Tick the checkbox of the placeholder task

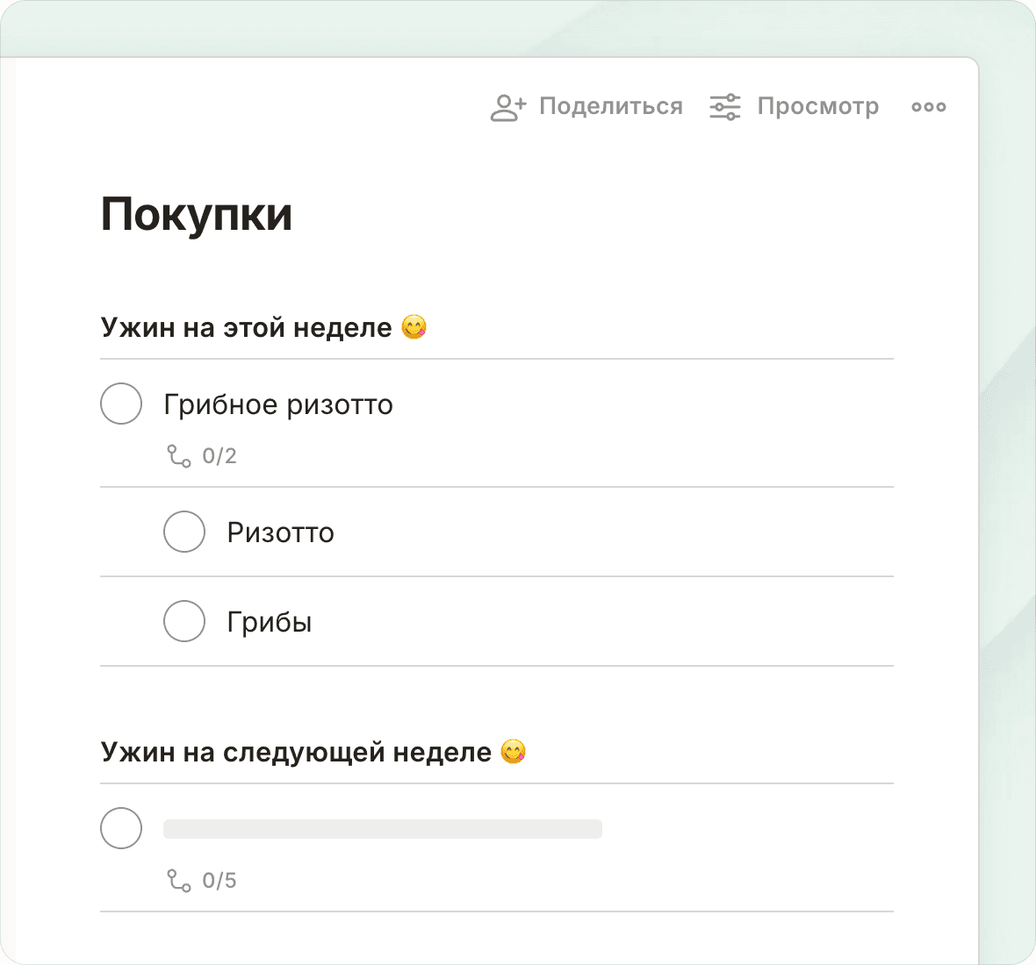click(121, 828)
